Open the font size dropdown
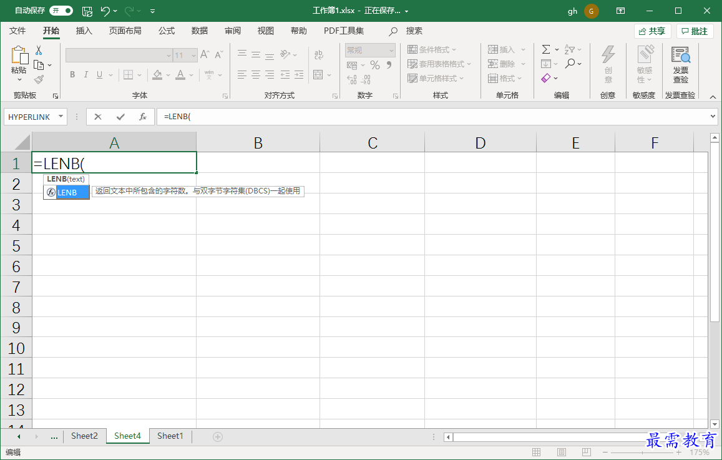Image resolution: width=722 pixels, height=460 pixels. pos(194,56)
